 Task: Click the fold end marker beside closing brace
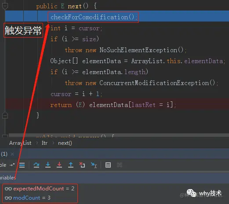(x=5, y=115)
